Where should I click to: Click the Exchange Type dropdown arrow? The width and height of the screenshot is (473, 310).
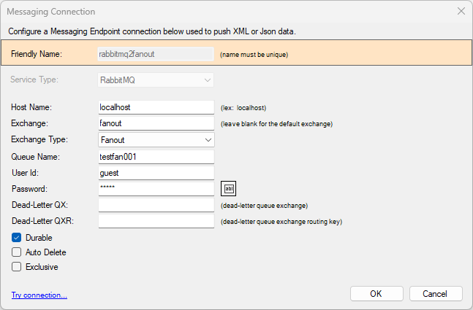[208, 140]
